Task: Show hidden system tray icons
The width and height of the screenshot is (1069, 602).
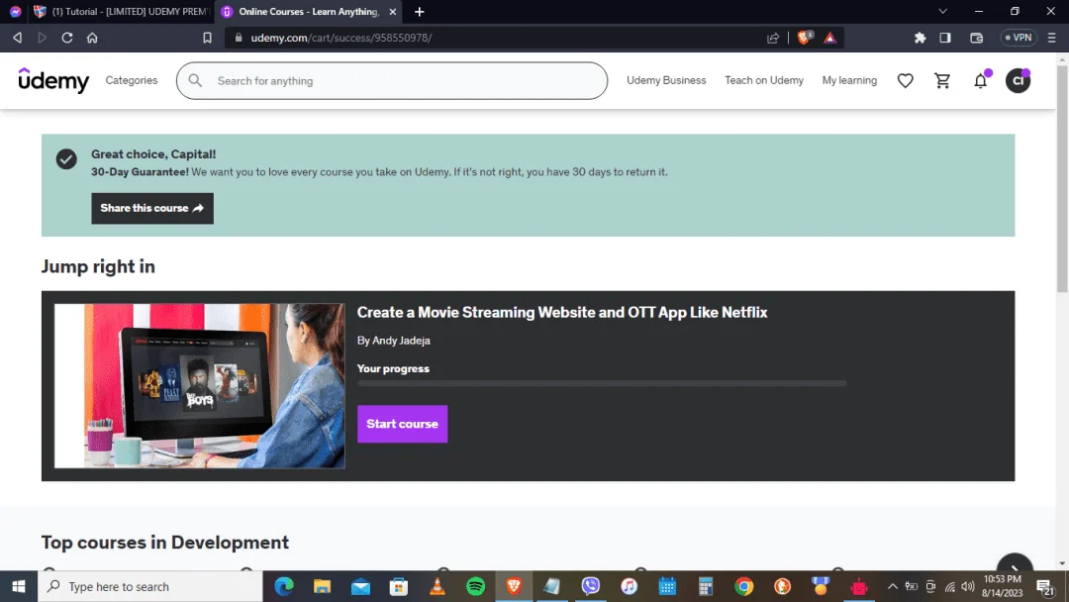Action: [892, 586]
